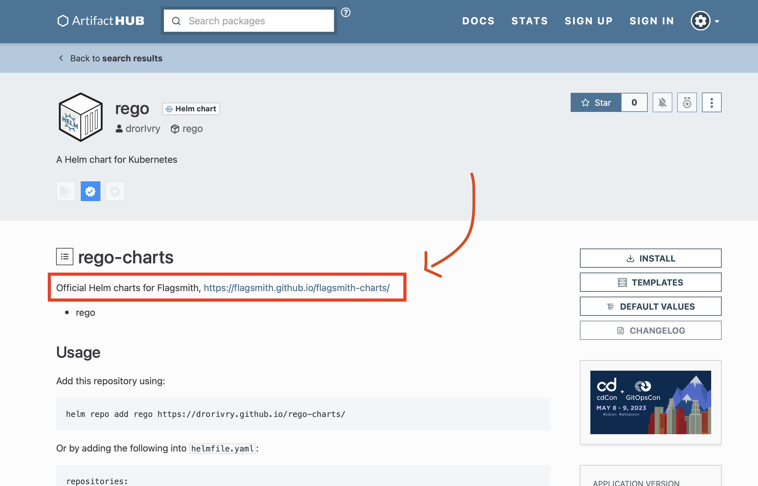Open the table of contents list icon
The width and height of the screenshot is (758, 486).
[x=65, y=257]
